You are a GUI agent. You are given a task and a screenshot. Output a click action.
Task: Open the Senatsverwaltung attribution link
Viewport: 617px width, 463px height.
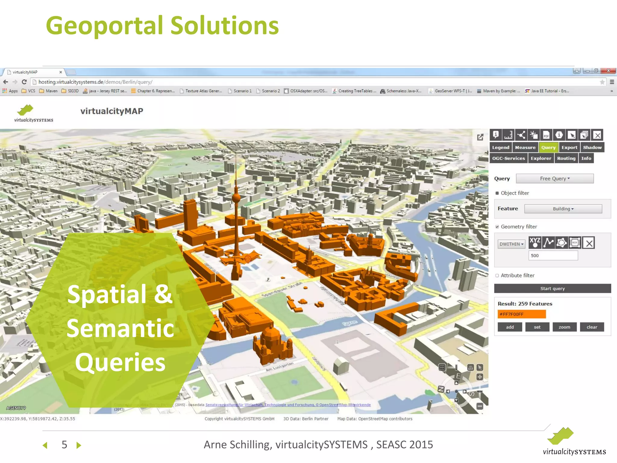(288, 405)
